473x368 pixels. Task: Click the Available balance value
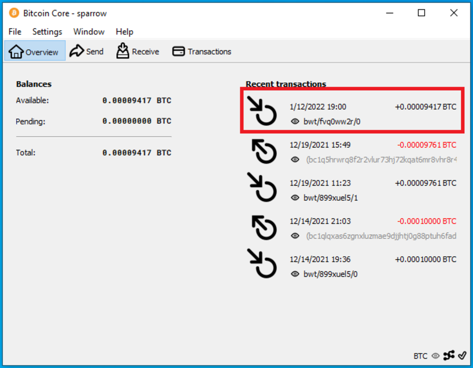point(137,101)
